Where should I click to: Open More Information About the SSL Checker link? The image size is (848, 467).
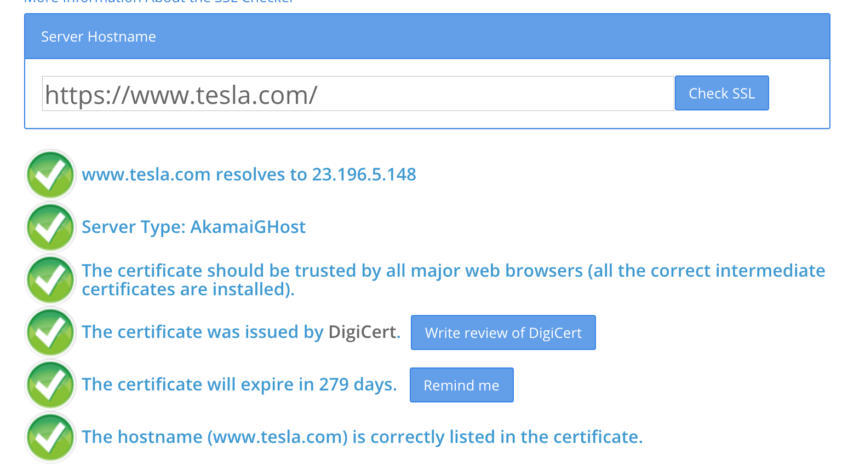click(x=159, y=2)
